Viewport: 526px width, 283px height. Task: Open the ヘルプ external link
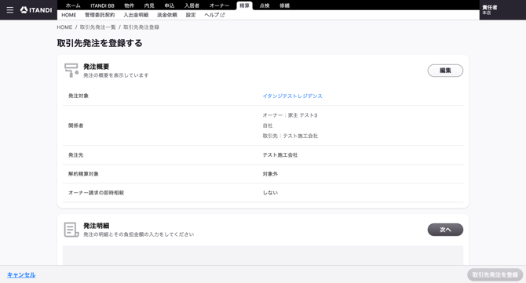point(214,15)
